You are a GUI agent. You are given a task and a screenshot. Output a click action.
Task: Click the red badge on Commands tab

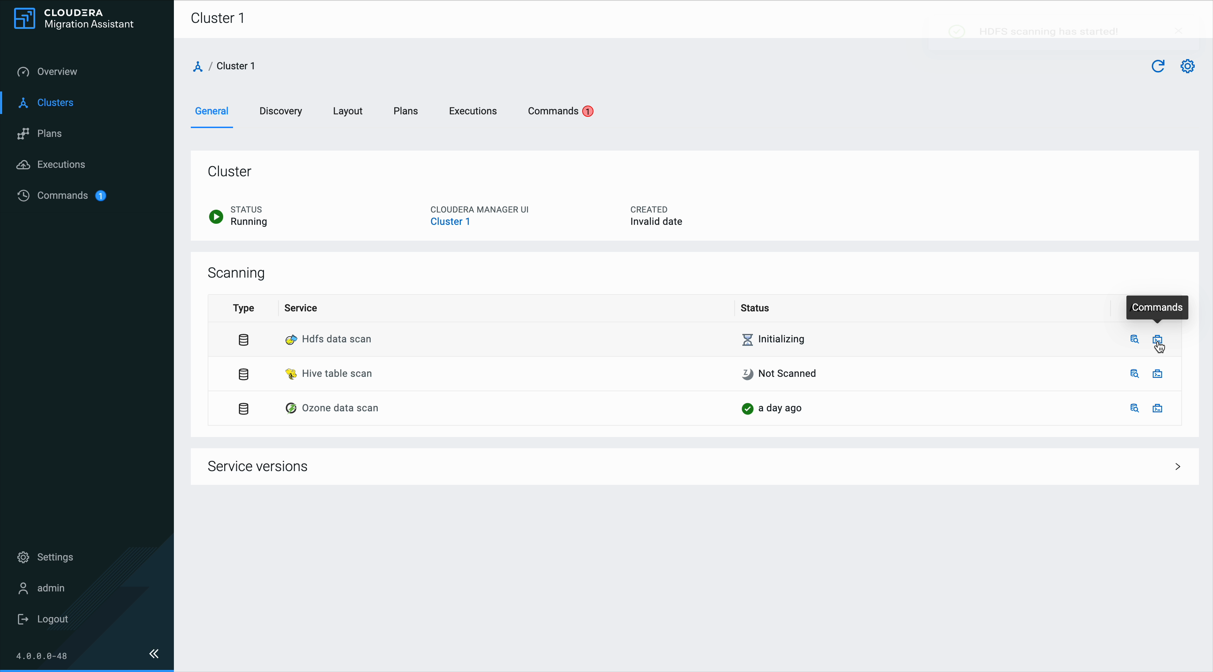[587, 112]
